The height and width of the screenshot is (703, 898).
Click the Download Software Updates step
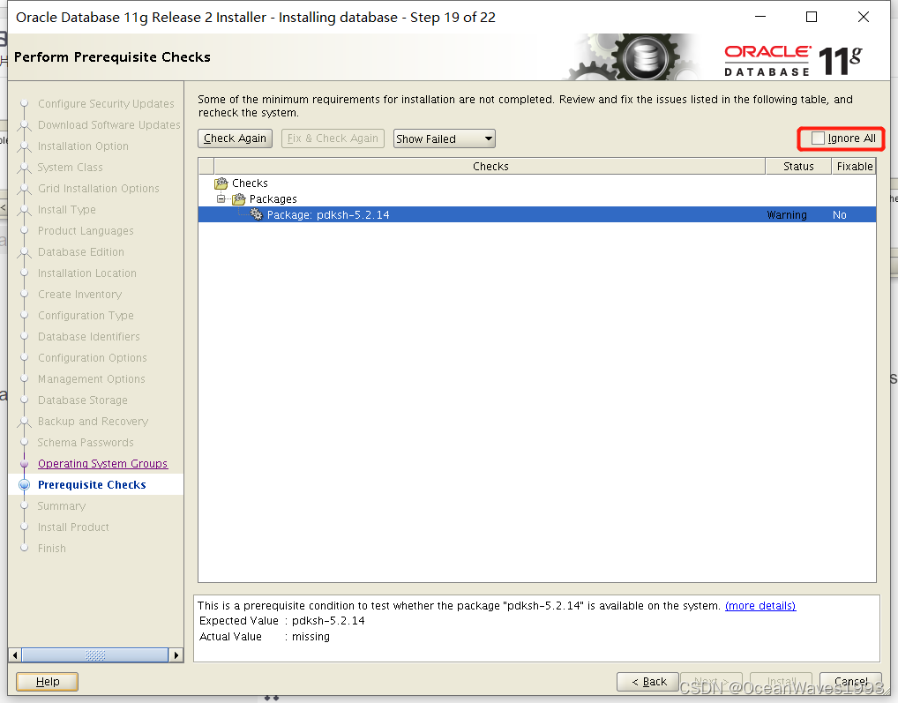click(x=109, y=124)
